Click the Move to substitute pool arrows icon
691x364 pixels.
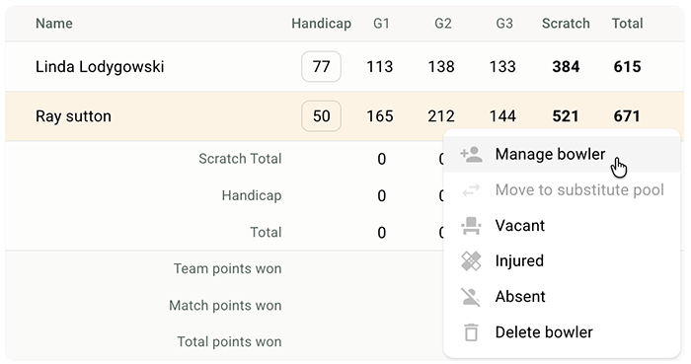pos(471,190)
